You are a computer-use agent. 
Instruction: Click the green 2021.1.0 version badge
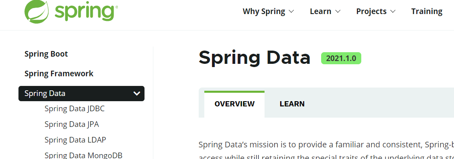click(x=341, y=58)
